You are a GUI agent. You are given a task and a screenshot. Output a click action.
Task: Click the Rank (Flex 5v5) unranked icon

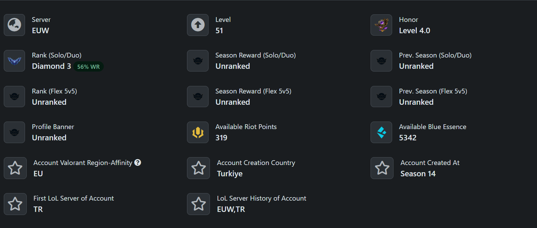[x=14, y=97]
